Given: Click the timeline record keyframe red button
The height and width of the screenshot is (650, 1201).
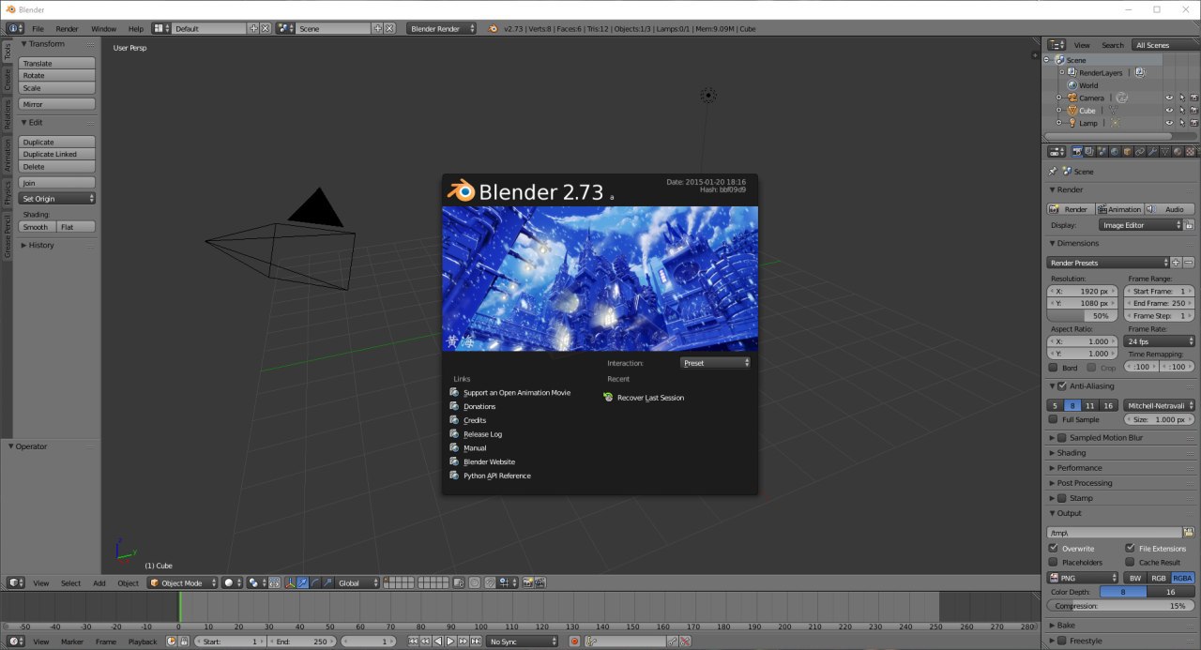Looking at the screenshot, I should click(574, 642).
